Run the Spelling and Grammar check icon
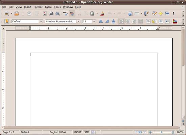This screenshot has width=186, height=135. [x=65, y=14]
